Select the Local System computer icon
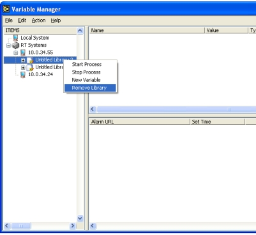The image size is (256, 235). 15,38
